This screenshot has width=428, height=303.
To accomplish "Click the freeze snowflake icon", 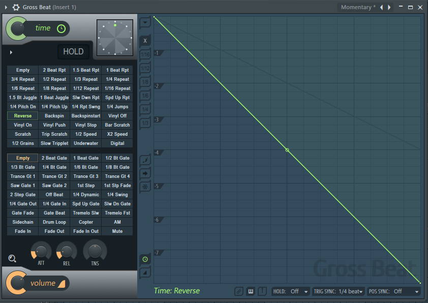I will (145, 187).
